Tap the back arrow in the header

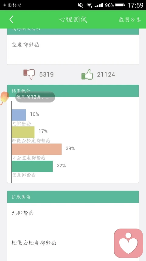pyautogui.click(x=11, y=20)
